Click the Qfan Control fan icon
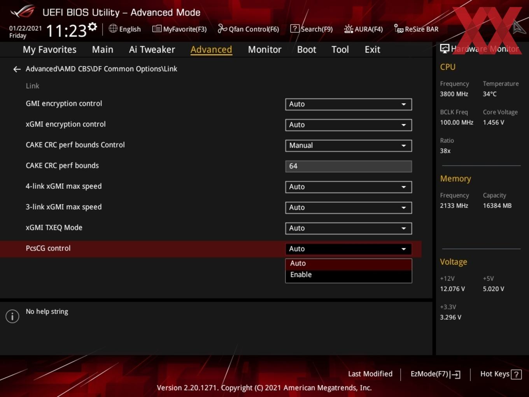 click(222, 28)
